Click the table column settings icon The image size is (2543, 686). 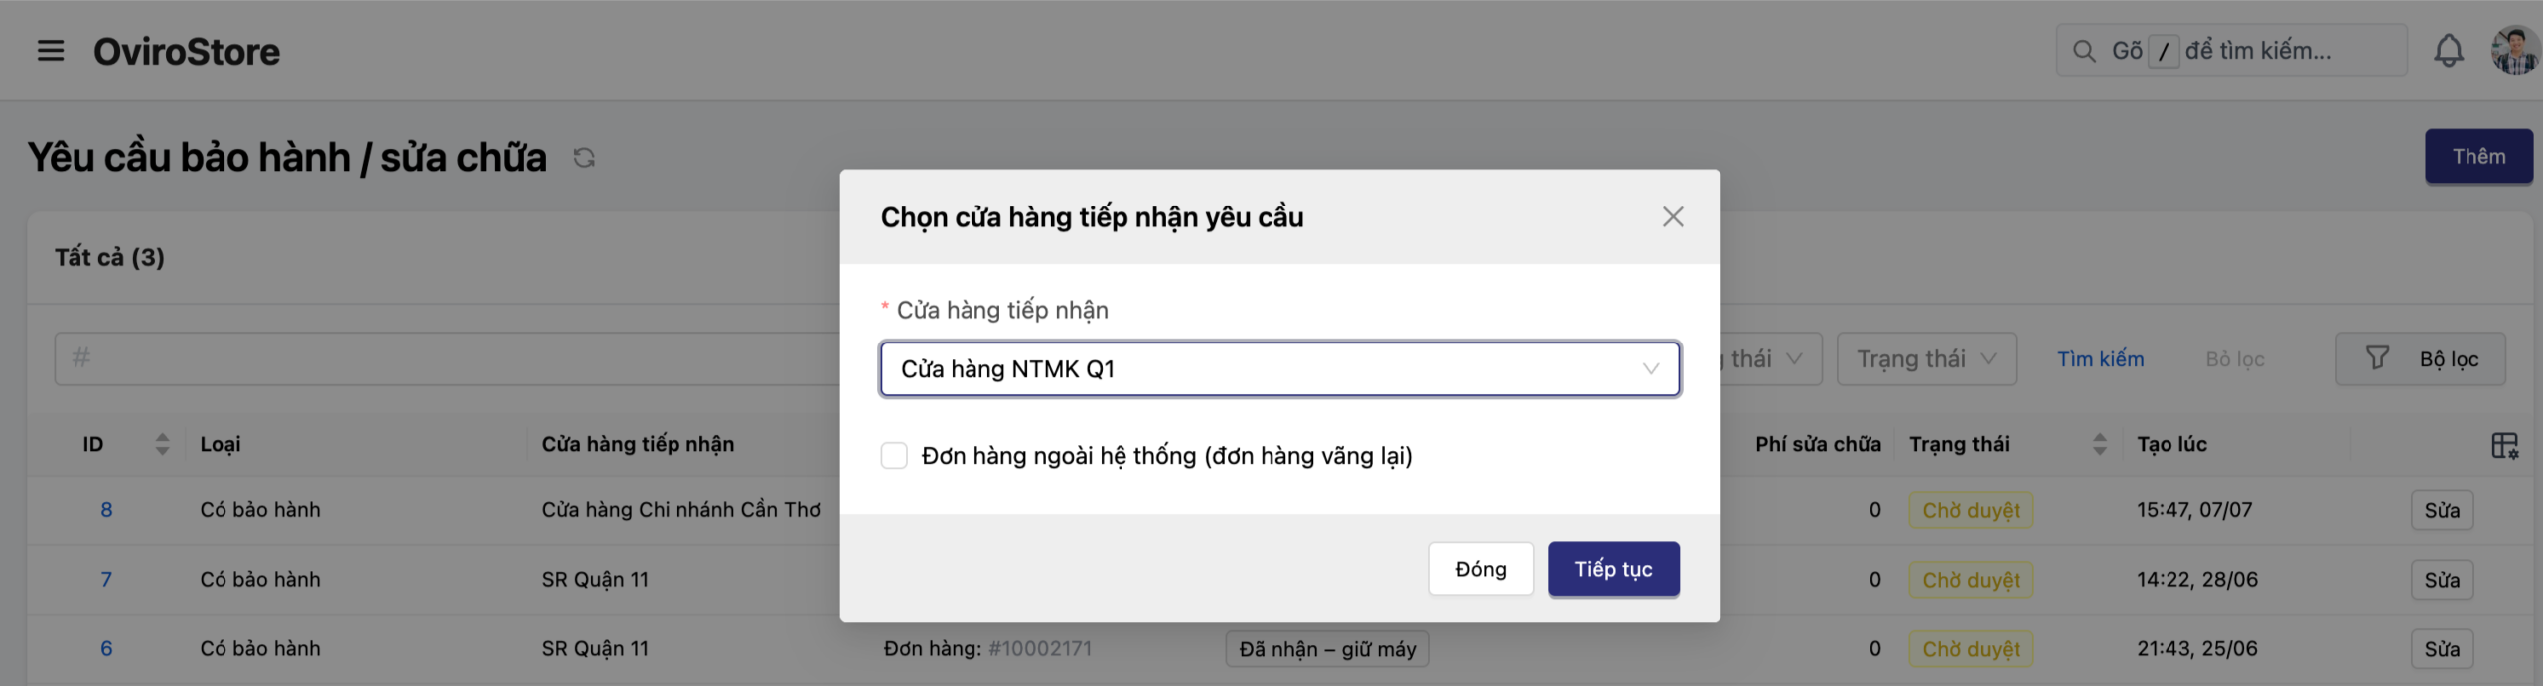(x=2504, y=445)
